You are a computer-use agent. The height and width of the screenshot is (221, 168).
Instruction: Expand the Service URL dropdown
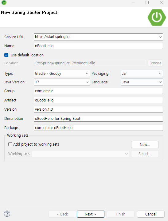click(160, 37)
